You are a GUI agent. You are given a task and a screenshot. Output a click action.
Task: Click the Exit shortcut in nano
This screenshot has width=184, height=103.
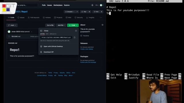111,78
